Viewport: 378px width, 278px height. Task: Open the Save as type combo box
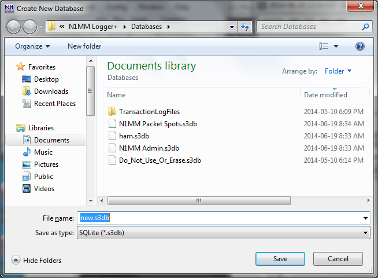(x=224, y=233)
